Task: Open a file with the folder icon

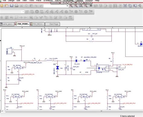Action: pyautogui.click(x=7, y=5)
